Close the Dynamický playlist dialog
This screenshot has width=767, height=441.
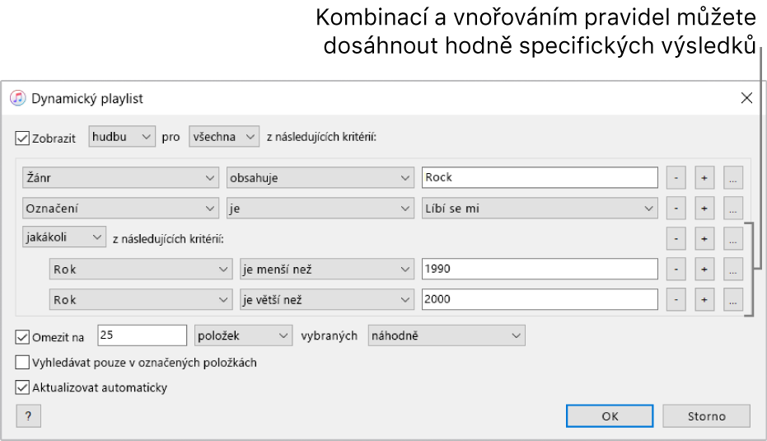coord(746,98)
